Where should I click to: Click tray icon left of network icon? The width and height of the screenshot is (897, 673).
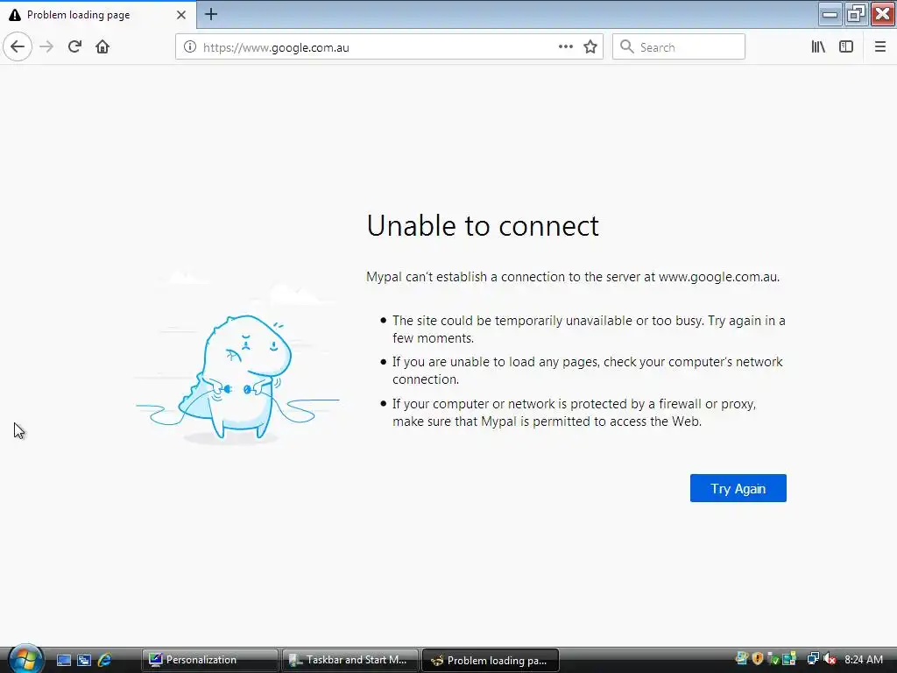coord(789,659)
